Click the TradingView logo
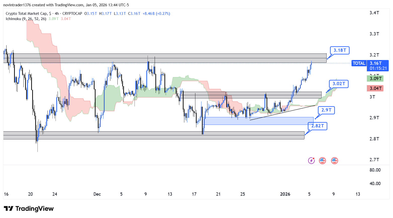393x218 pixels. 29,208
